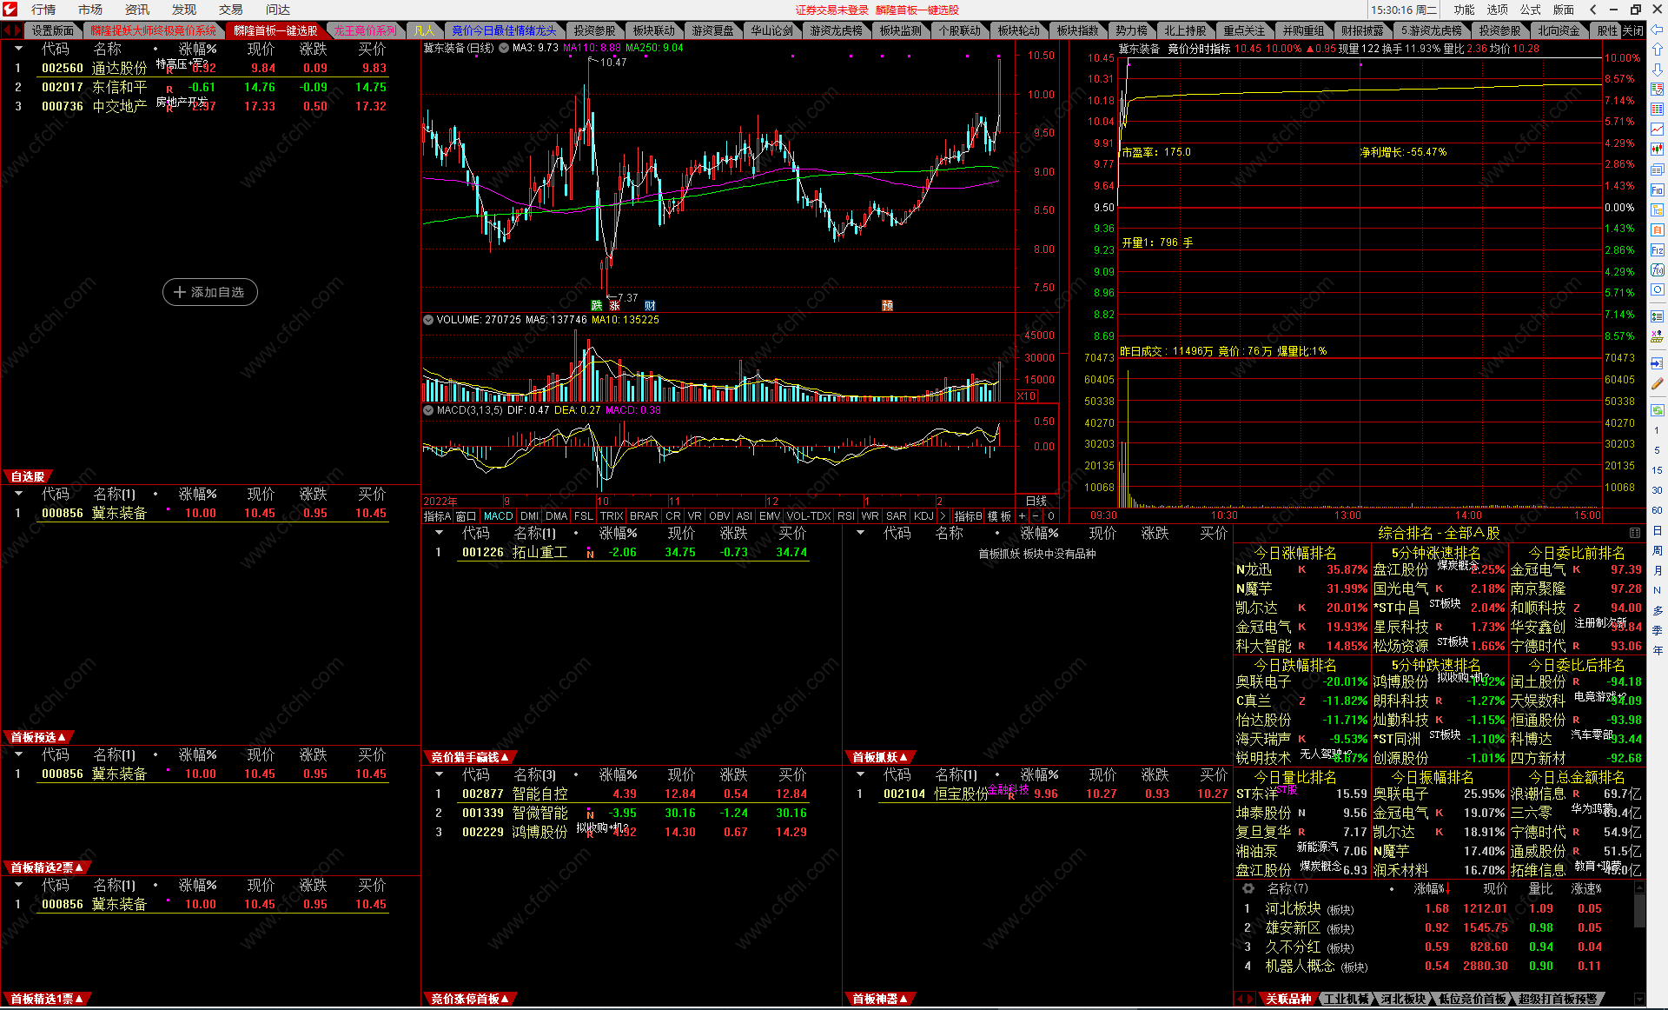The height and width of the screenshot is (1010, 1668).
Task: Click the F10 company info sidebar icon
Action: 1657,189
